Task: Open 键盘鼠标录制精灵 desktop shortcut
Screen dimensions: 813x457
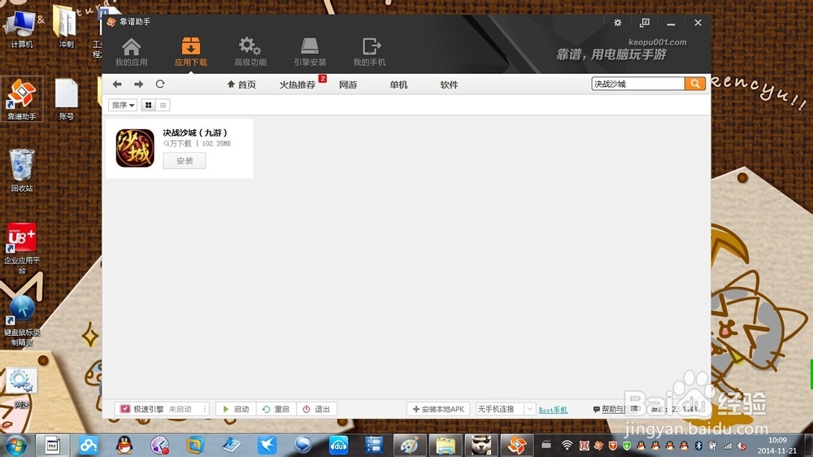Action: click(x=22, y=320)
